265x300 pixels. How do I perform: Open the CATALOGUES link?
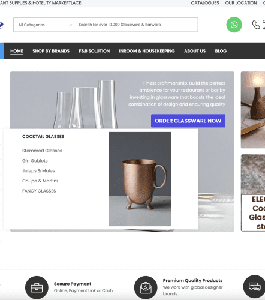[x=205, y=3]
